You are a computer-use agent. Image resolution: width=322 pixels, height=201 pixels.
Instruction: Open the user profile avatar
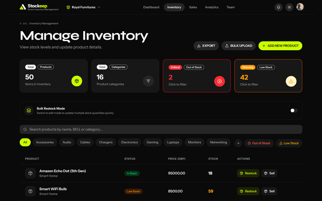point(300,7)
